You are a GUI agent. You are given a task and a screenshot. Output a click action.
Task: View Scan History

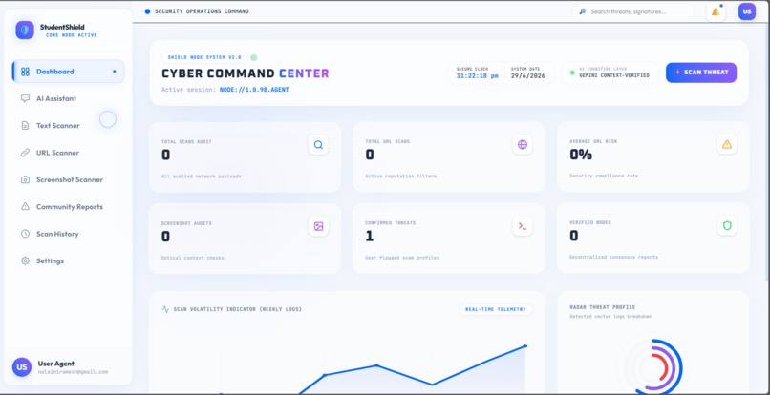click(68, 234)
